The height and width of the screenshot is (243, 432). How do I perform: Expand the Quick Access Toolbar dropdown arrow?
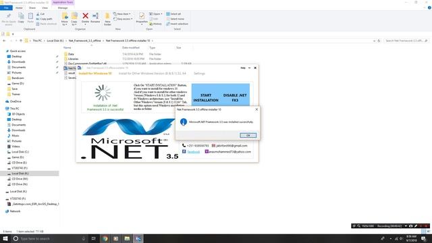pyautogui.click(x=13, y=34)
